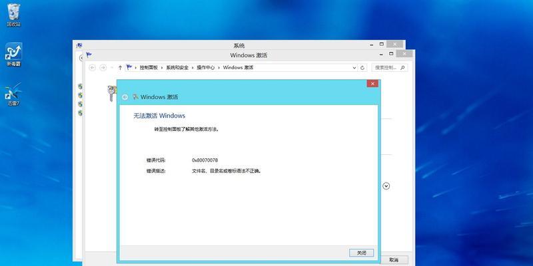Viewport: 533px width, 266px height.
Task: Expand the chevron after 系统和安全 breadcrumb
Action: click(193, 68)
